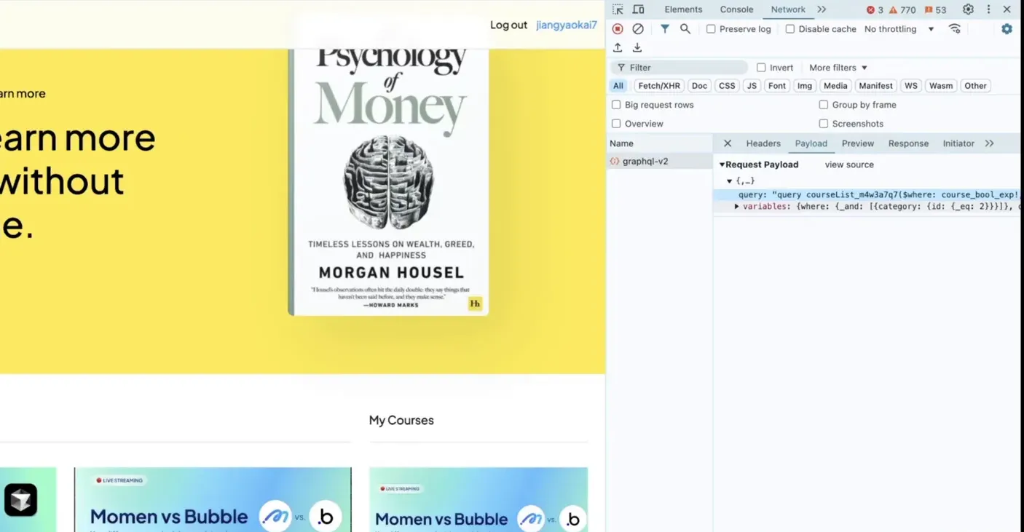Open DevTools settings gear icon
This screenshot has width=1024, height=532.
click(968, 9)
